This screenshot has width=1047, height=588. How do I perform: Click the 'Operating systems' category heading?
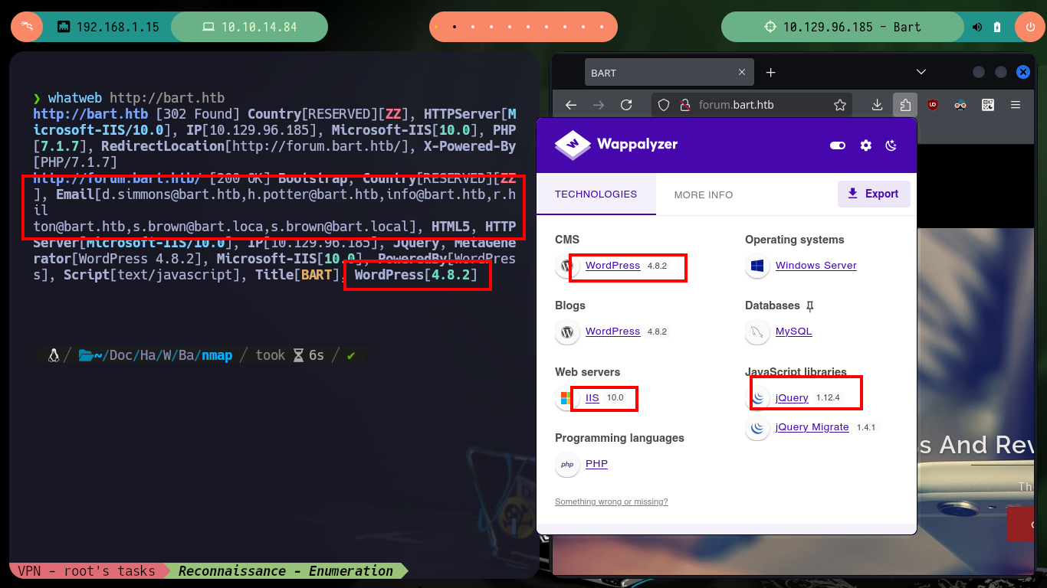point(794,240)
